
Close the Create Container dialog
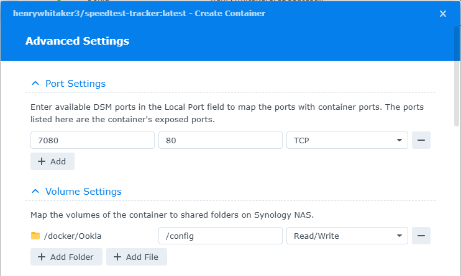coord(443,14)
